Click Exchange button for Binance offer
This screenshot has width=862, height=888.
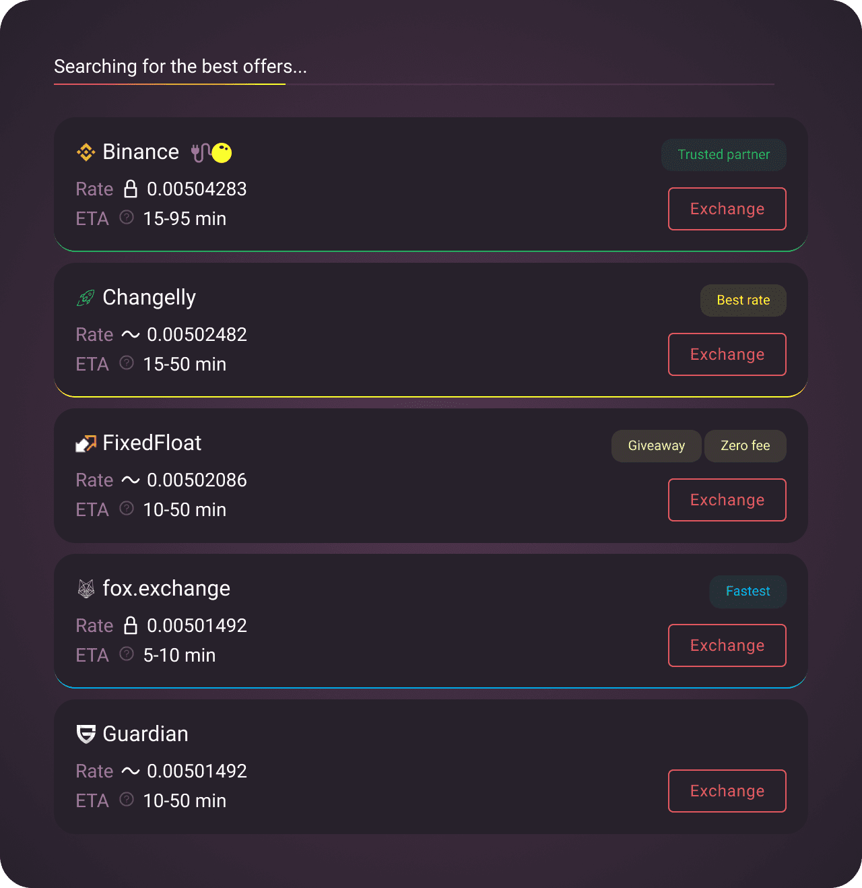727,209
